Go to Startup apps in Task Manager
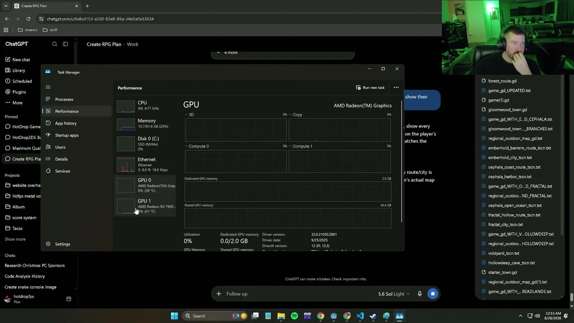 (67, 135)
